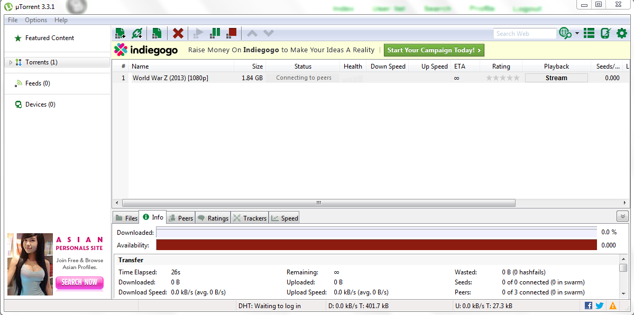Screen dimensions: 634x315
Task: Open search provider dropdown arrow
Action: 577,33
